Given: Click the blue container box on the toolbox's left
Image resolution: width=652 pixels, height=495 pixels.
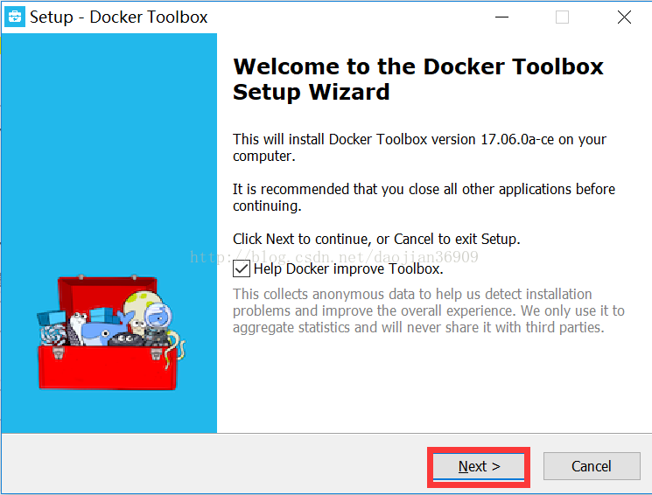Looking at the screenshot, I should pos(51,317).
